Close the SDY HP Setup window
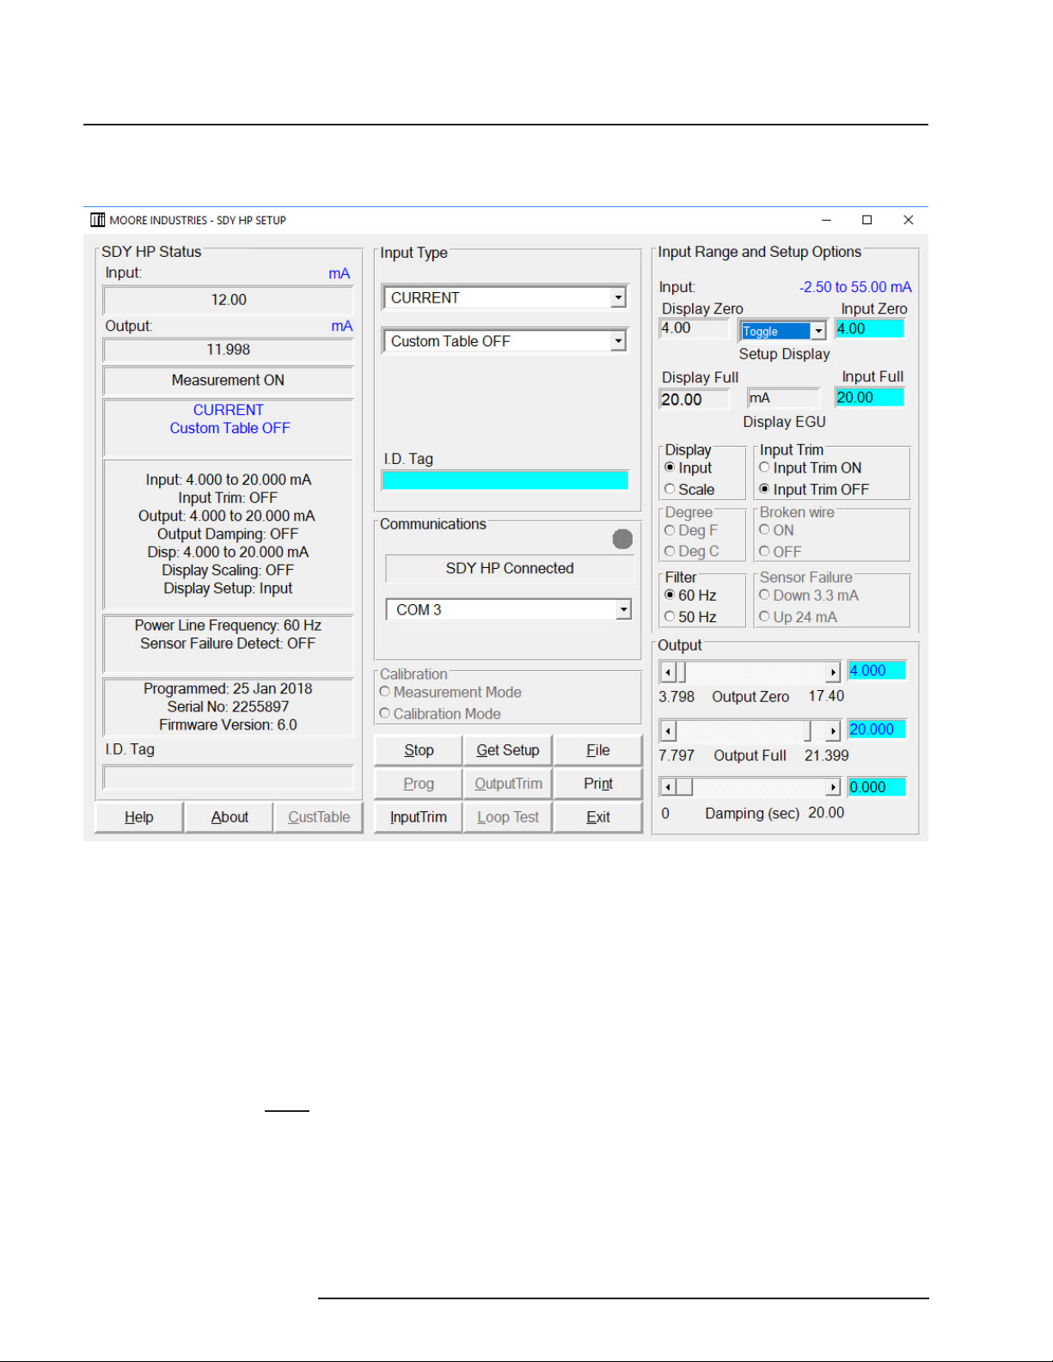1053x1362 pixels. click(x=909, y=220)
